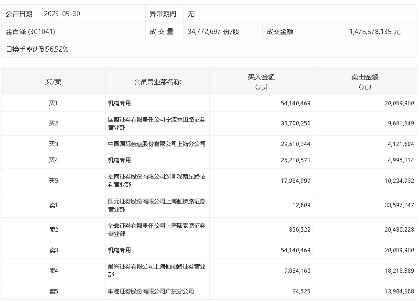Click 招商证券深圳深南东路 brokerage name
This screenshot has width=419, height=302.
click(157, 180)
